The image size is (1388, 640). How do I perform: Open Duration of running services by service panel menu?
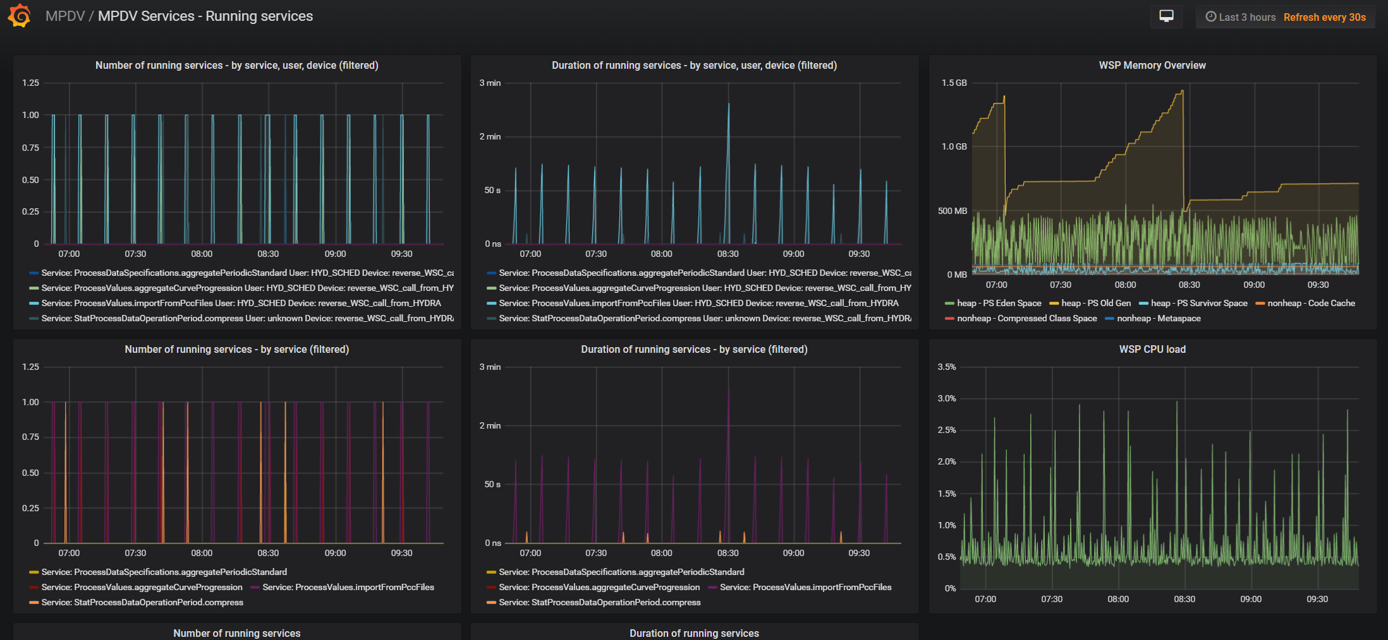point(694,349)
